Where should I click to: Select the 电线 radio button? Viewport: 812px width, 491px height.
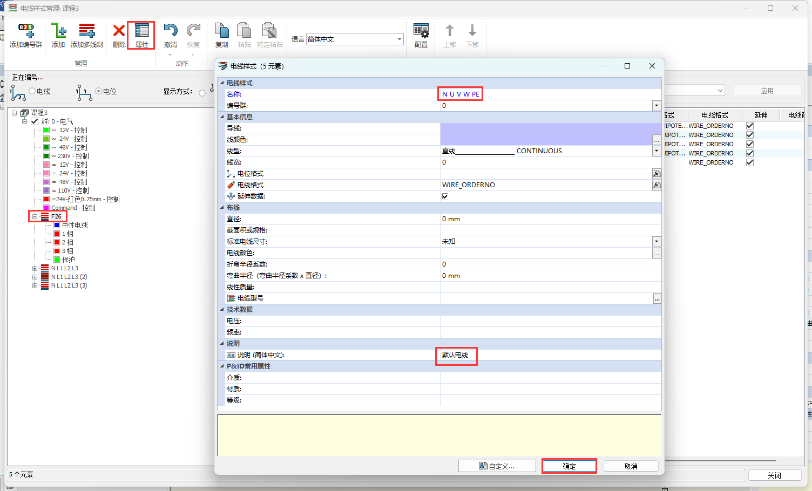pos(32,91)
